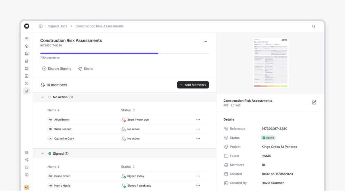Image resolution: width=345 pixels, height=191 pixels.
Task: Click the Active status badge
Action: 269,138
